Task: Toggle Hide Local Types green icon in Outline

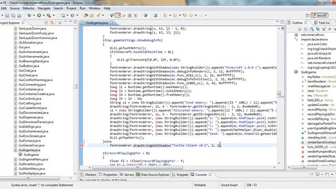Action: [335, 29]
